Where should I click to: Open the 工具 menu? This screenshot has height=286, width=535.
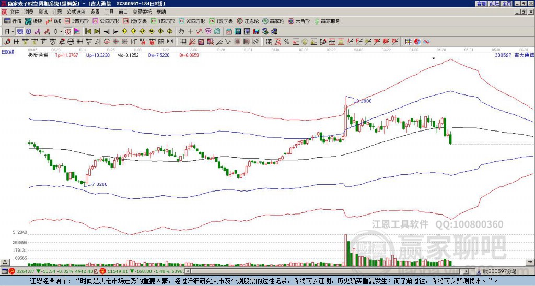coord(109,12)
